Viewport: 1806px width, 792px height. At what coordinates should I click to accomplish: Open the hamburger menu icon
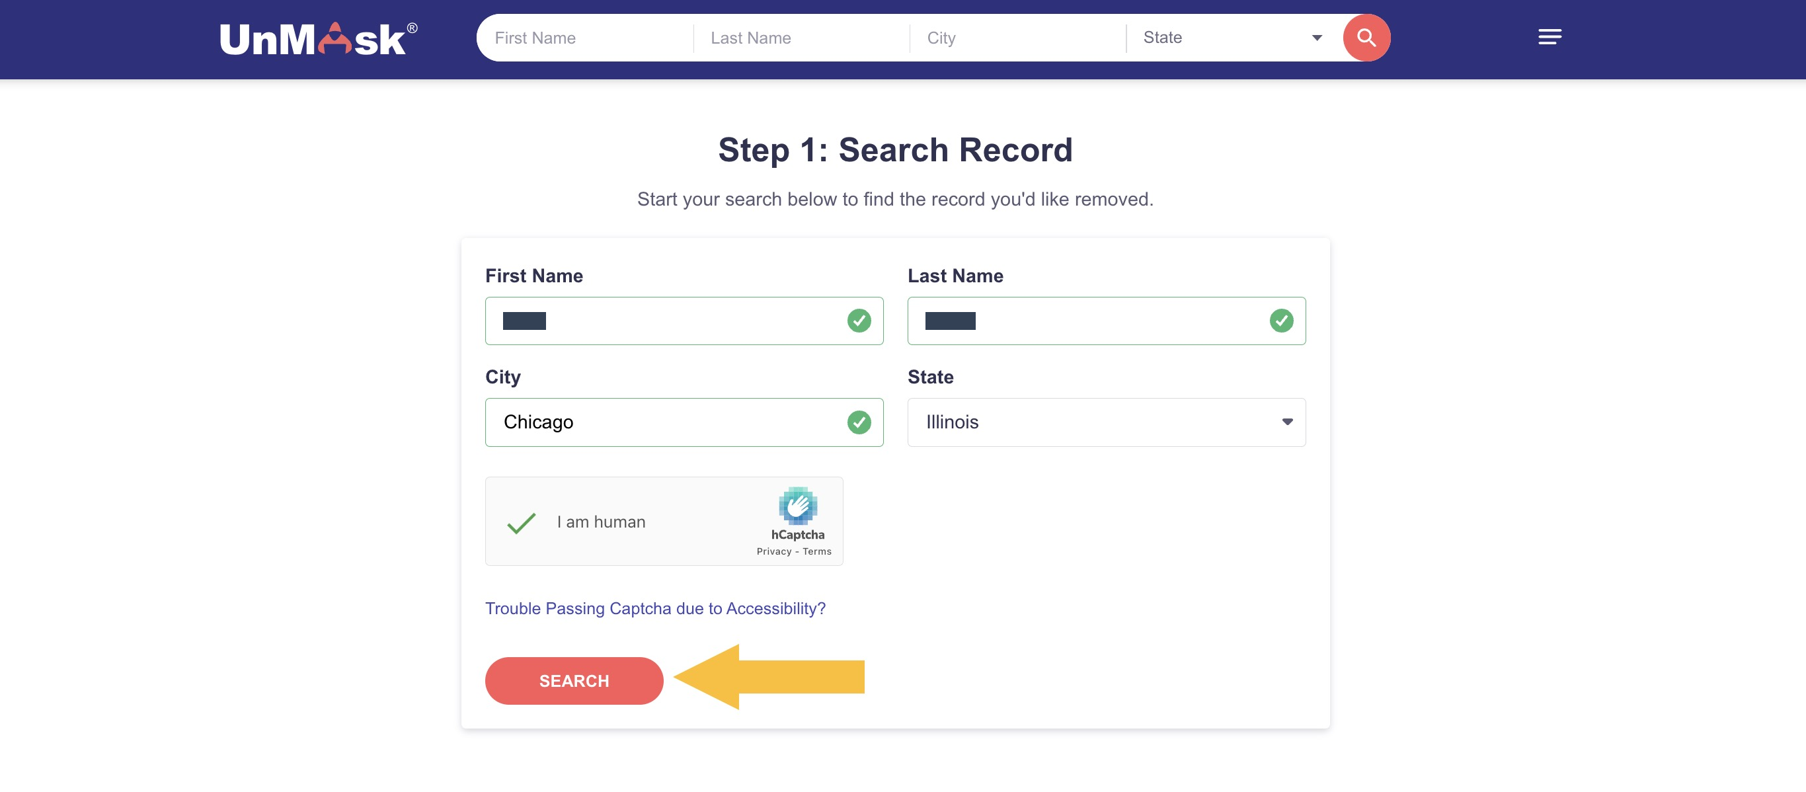(1550, 37)
